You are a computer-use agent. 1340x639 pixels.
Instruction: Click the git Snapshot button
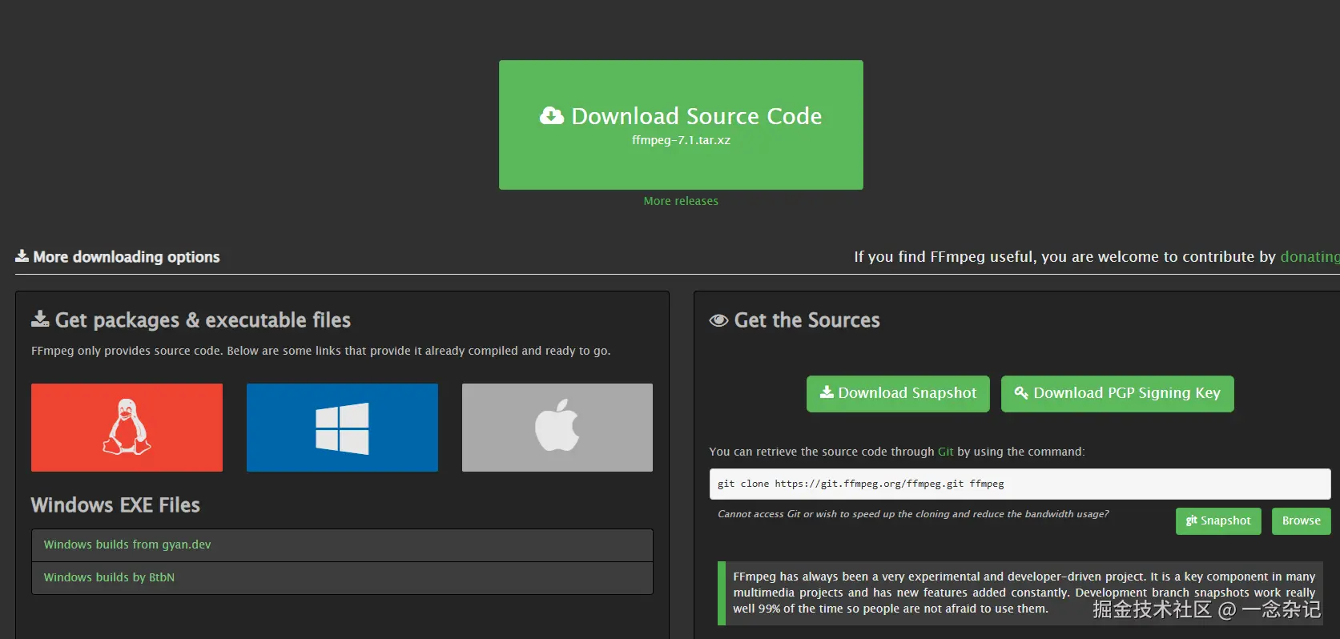(x=1218, y=520)
